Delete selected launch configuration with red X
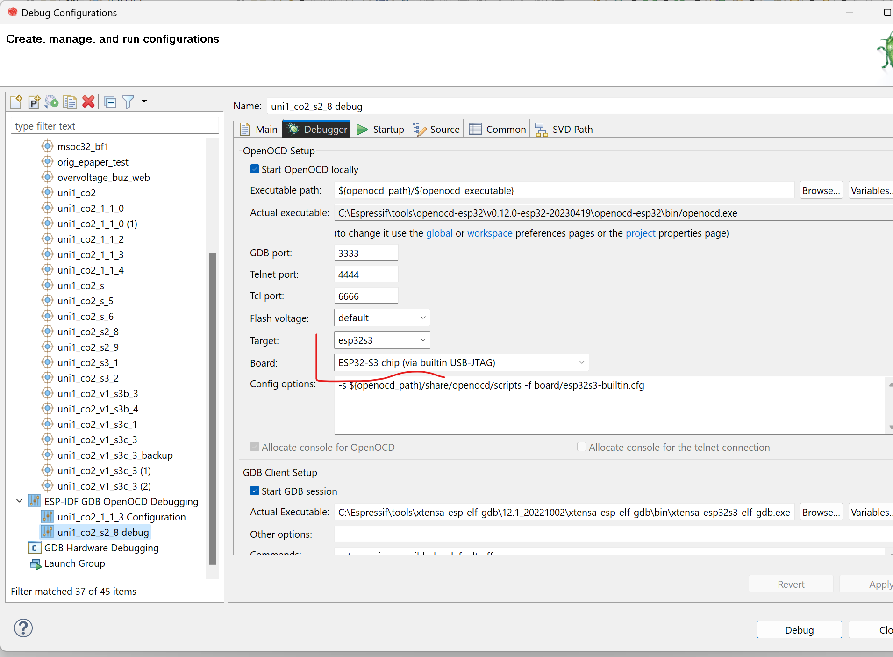The image size is (893, 657). point(88,101)
